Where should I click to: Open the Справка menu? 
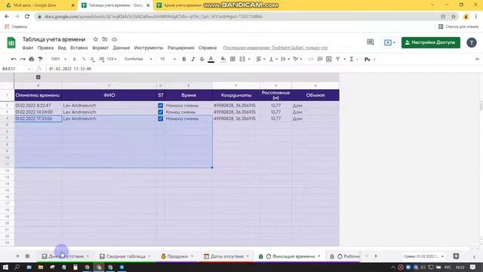(208, 48)
